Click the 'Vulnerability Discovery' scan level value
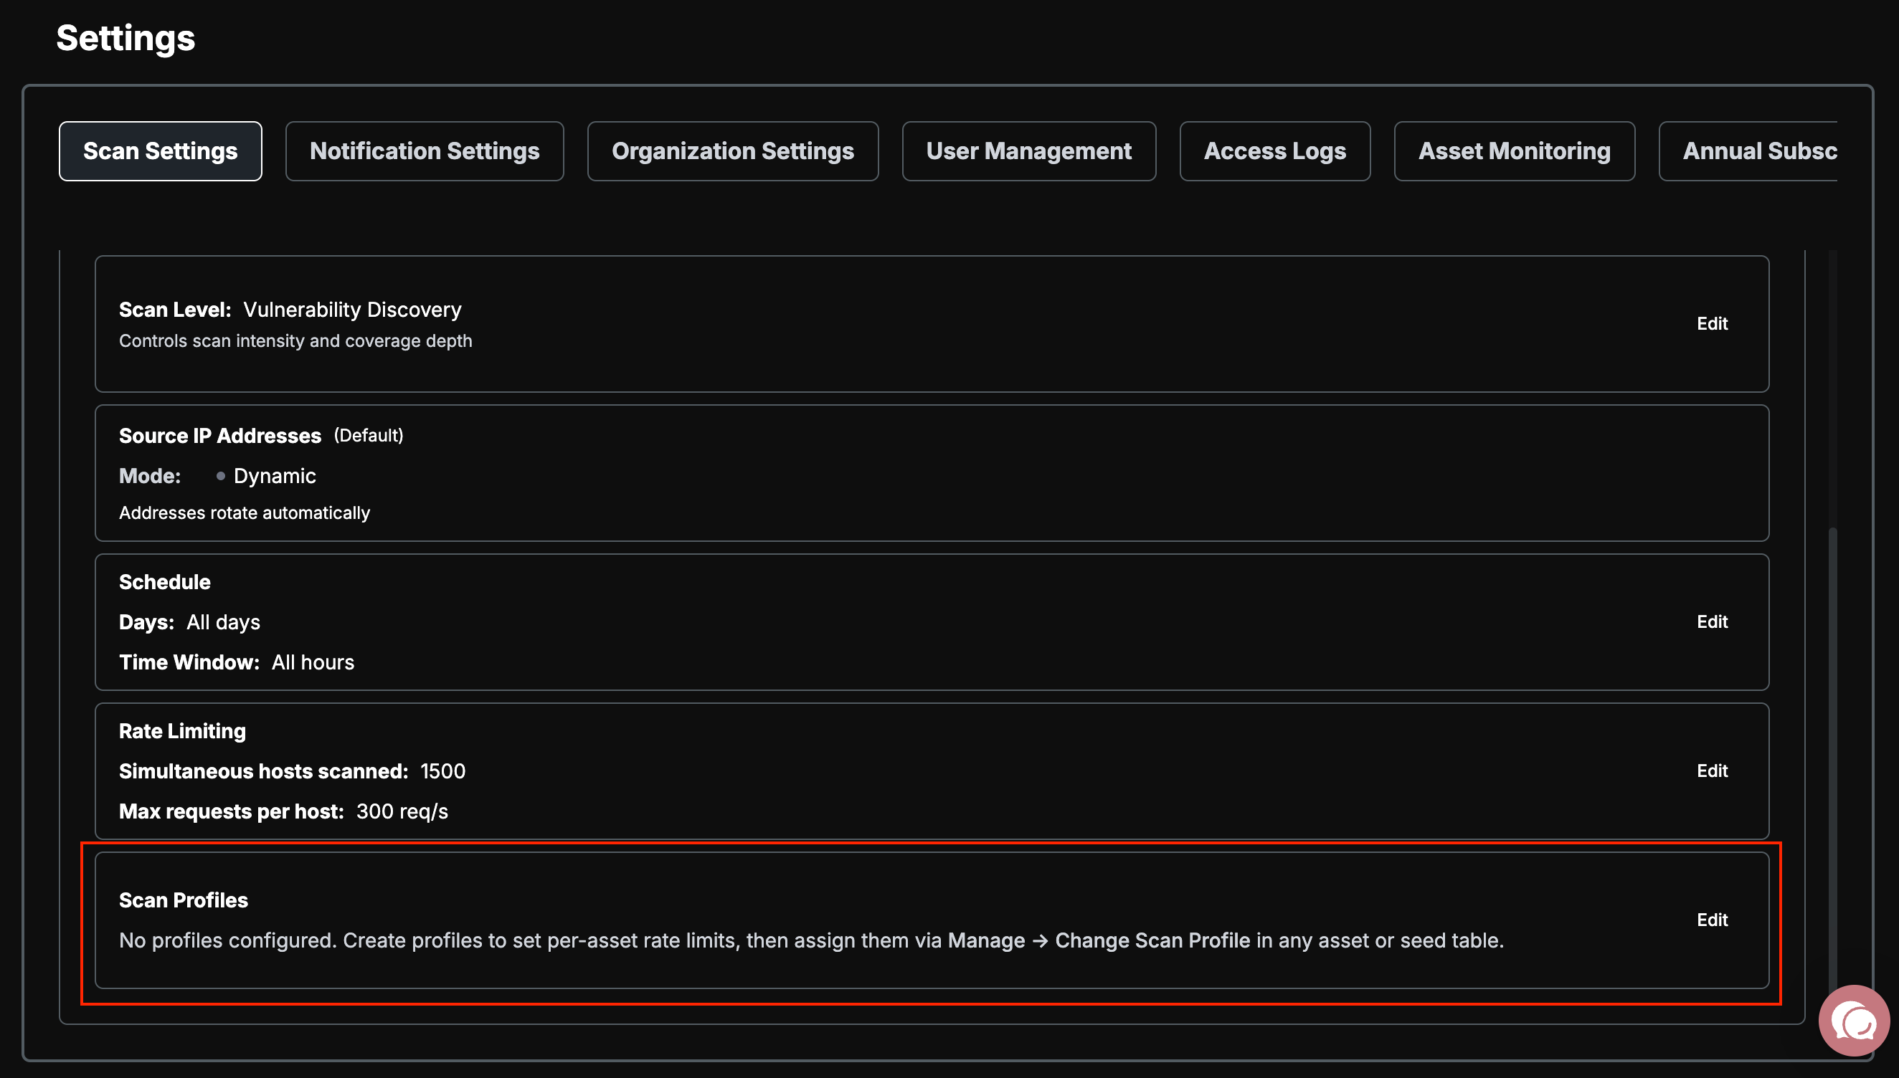Viewport: 1899px width, 1078px height. click(x=353, y=310)
